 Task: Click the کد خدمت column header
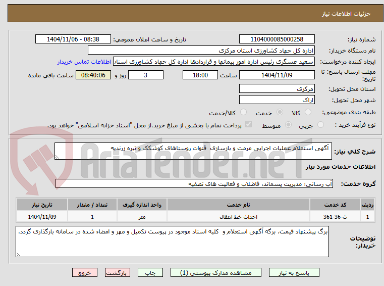tap(335, 205)
